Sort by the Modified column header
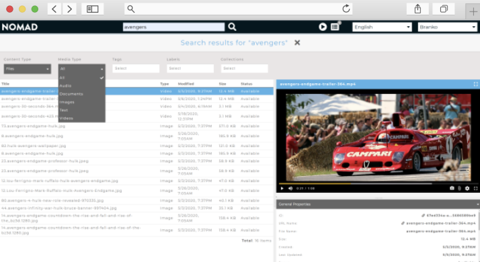The width and height of the screenshot is (480, 262). click(186, 84)
